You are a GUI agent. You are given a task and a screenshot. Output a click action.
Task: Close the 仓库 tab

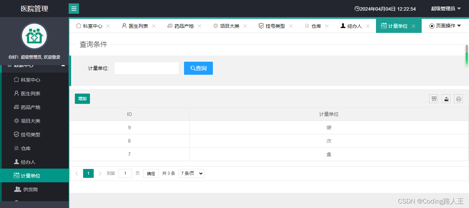(x=327, y=26)
